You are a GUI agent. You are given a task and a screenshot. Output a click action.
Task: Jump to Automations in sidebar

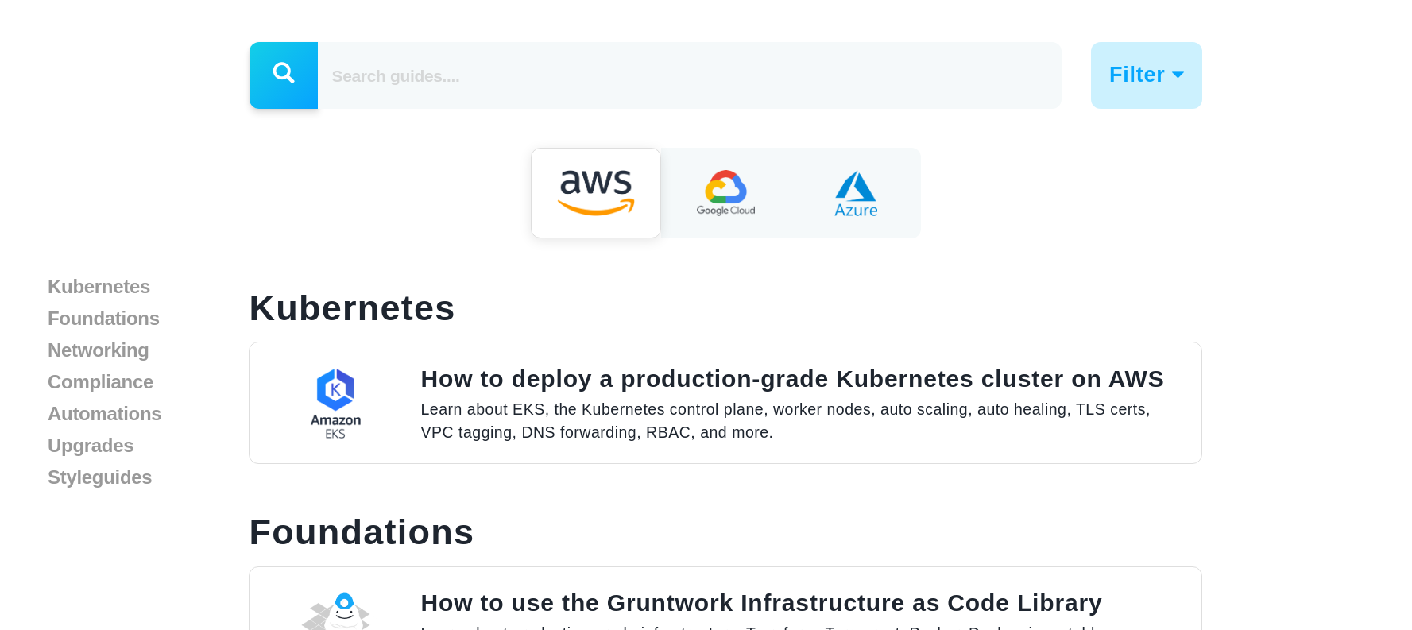point(104,414)
